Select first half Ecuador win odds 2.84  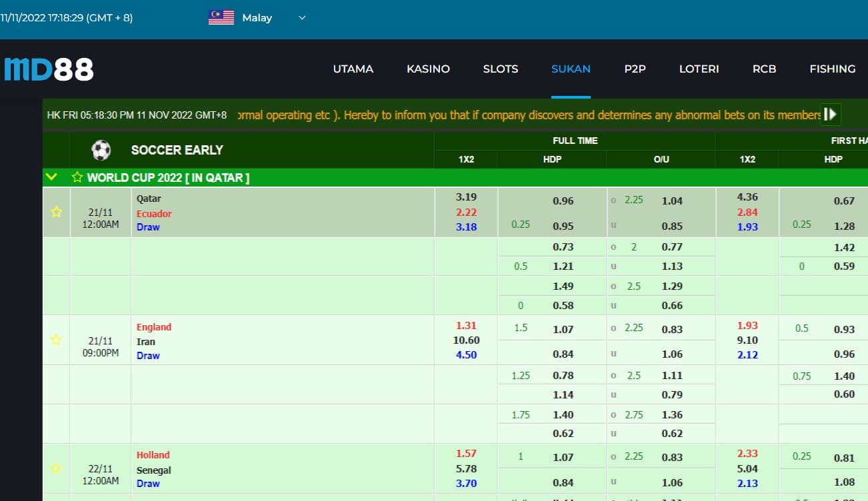click(x=747, y=212)
